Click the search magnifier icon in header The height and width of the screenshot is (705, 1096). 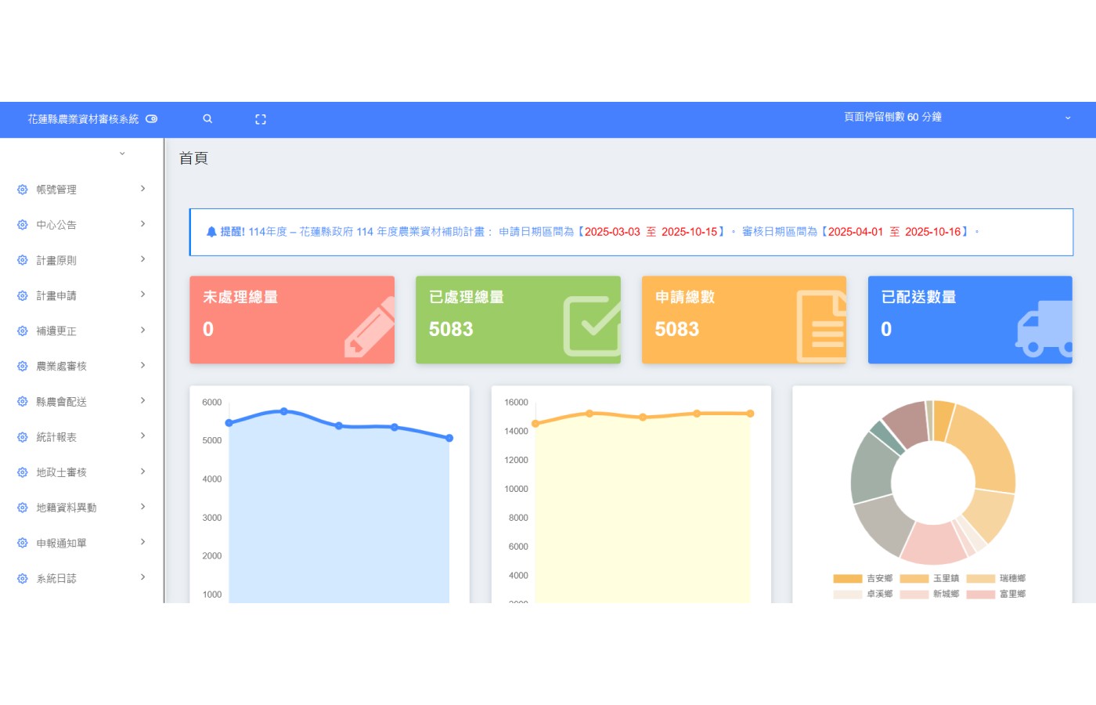(207, 119)
